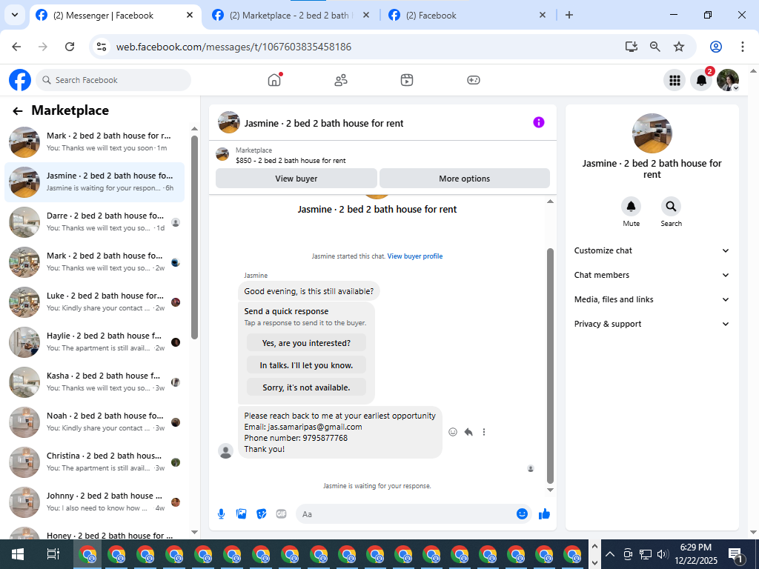Click the More options button
The width and height of the screenshot is (759, 569).
[464, 179]
